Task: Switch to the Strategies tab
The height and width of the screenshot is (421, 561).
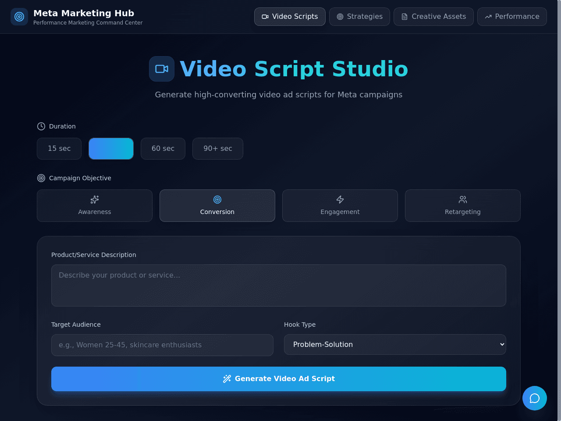Action: tap(359, 17)
